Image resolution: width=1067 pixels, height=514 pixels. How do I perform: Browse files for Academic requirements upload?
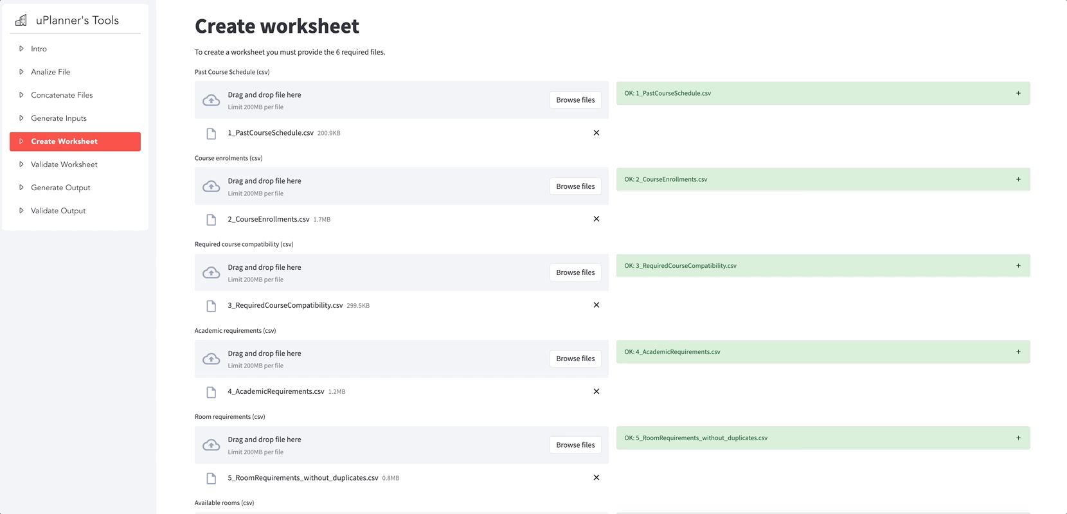(575, 359)
